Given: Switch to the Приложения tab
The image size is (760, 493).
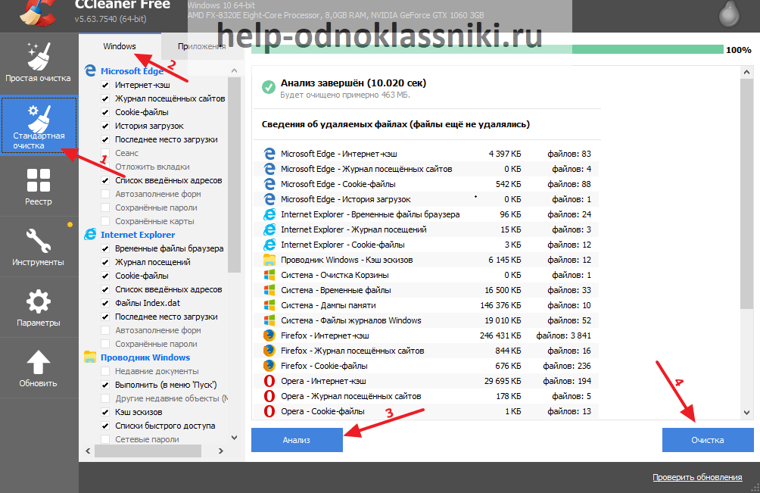Looking at the screenshot, I should [201, 46].
